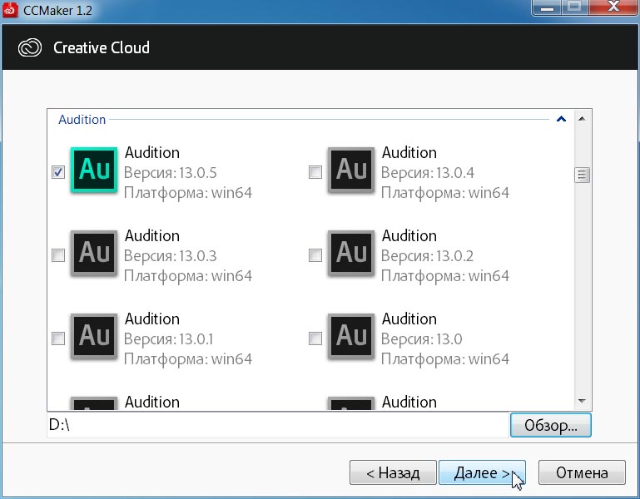
Task: Click the vertical scrollbar thumb
Action: point(582,175)
